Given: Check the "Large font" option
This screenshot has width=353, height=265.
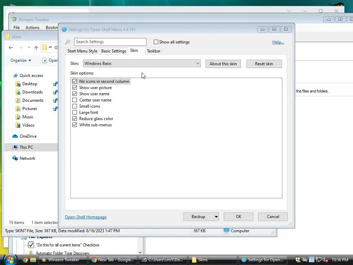Looking at the screenshot, I should 74,112.
